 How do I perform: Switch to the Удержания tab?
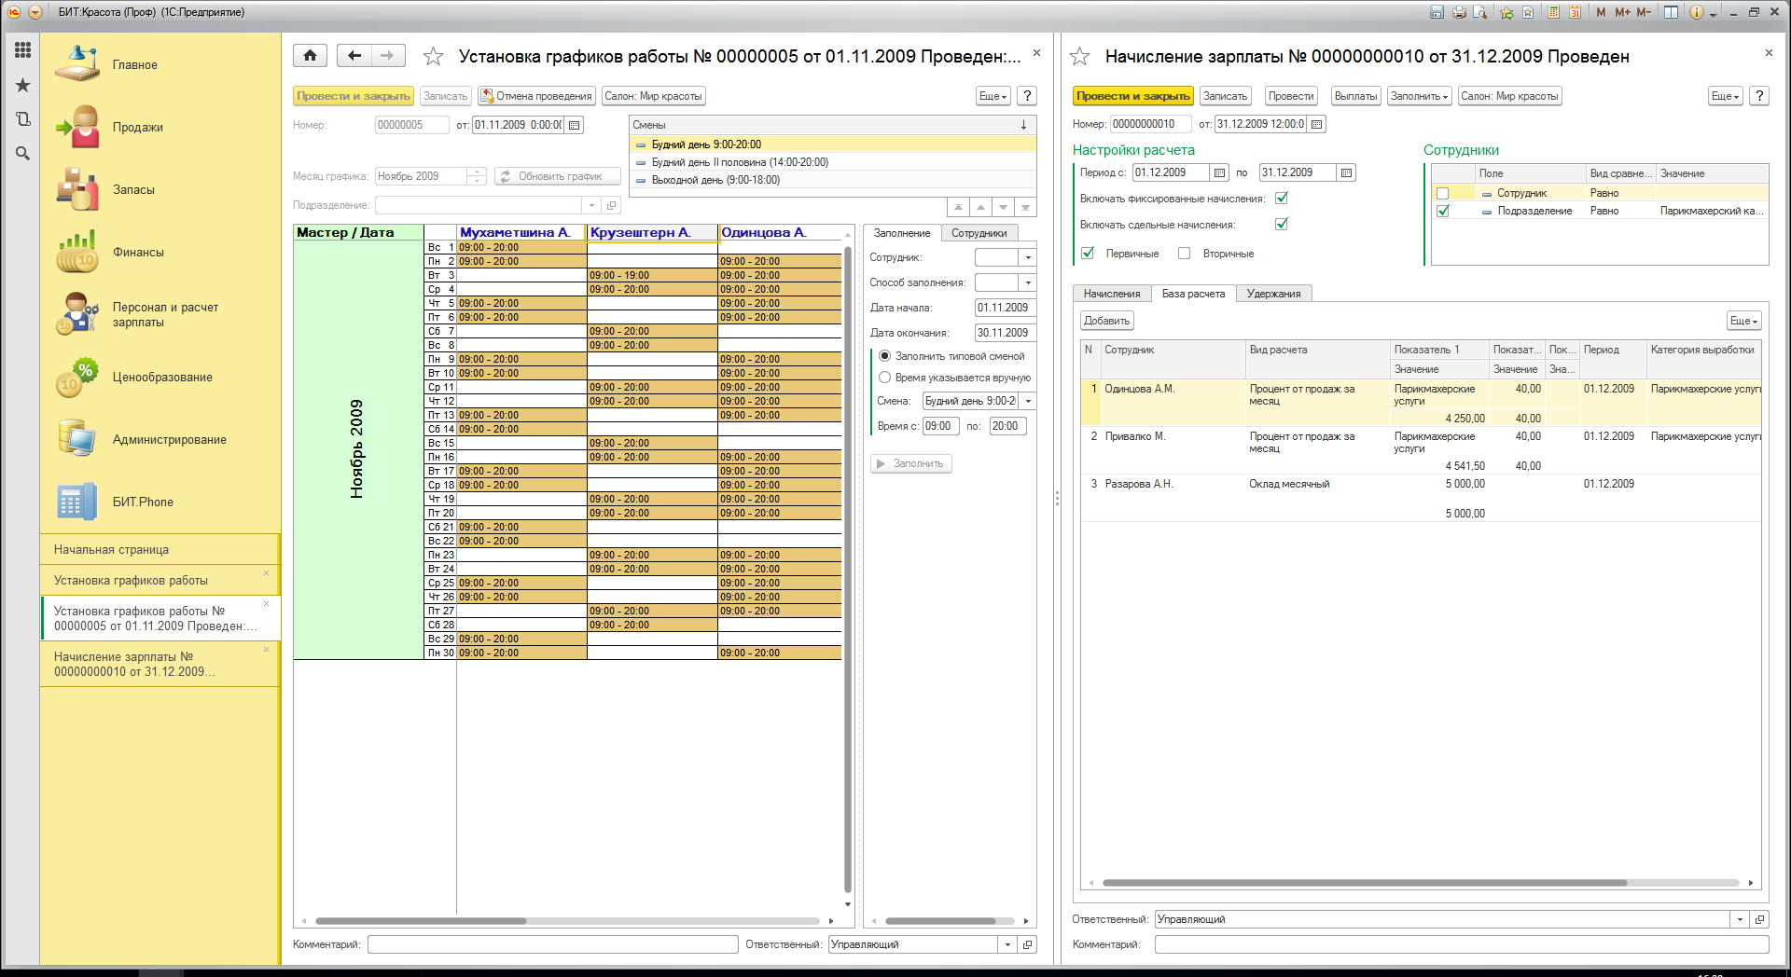point(1273,294)
